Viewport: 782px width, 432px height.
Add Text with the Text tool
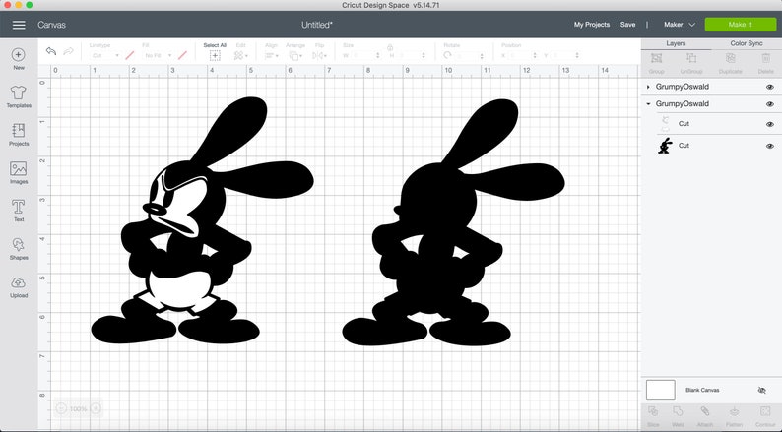point(19,211)
